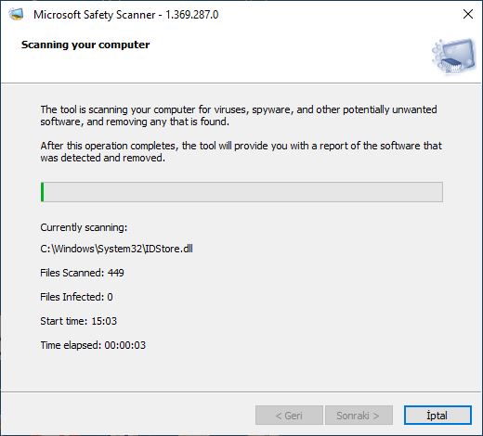Click the empty part of the scan progress bar
Screen dimensions: 483x436
(x=243, y=192)
